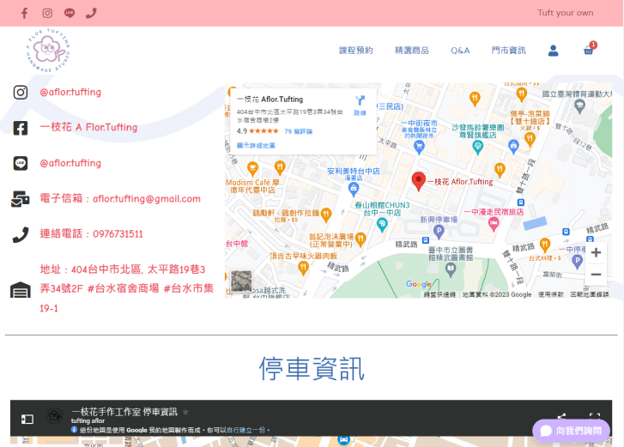
Task: Zoom out on the Google map
Action: 596,275
